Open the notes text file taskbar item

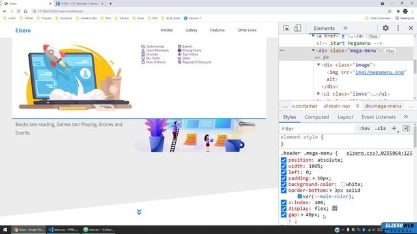coord(98,229)
